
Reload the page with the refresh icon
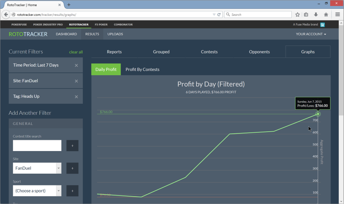(219, 14)
